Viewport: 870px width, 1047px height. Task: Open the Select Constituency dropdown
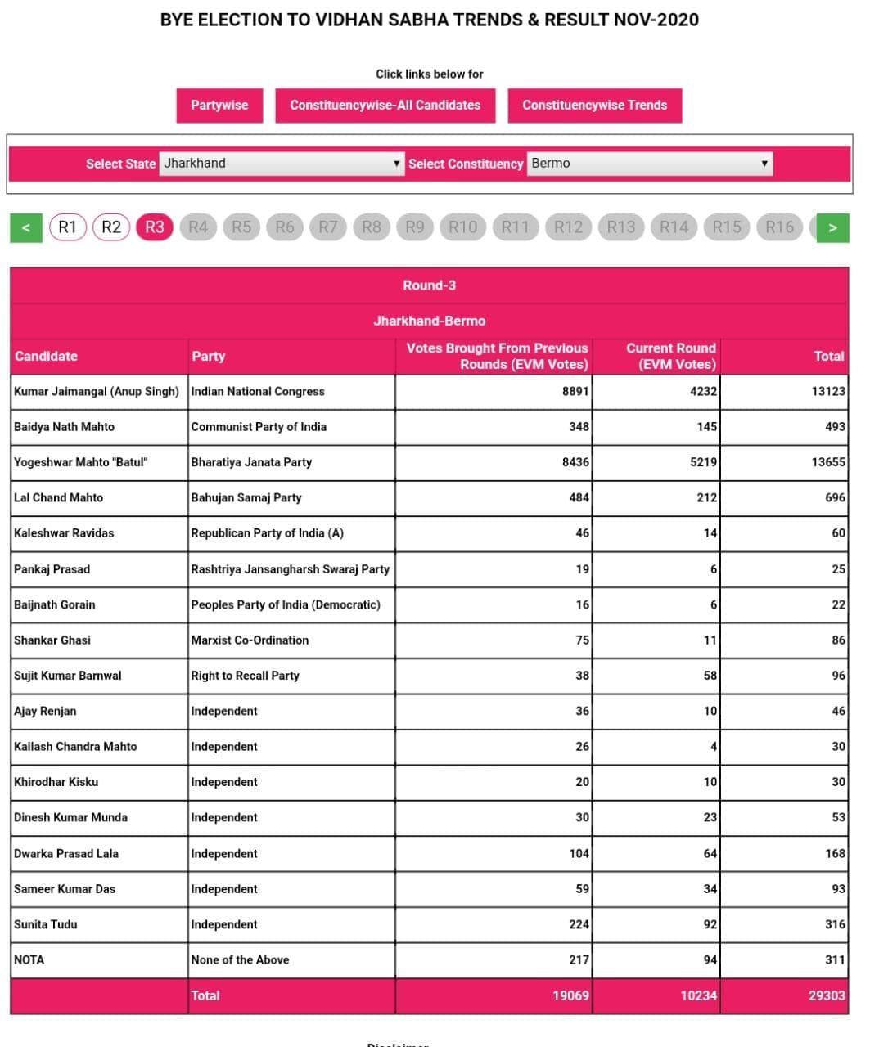[x=649, y=164]
